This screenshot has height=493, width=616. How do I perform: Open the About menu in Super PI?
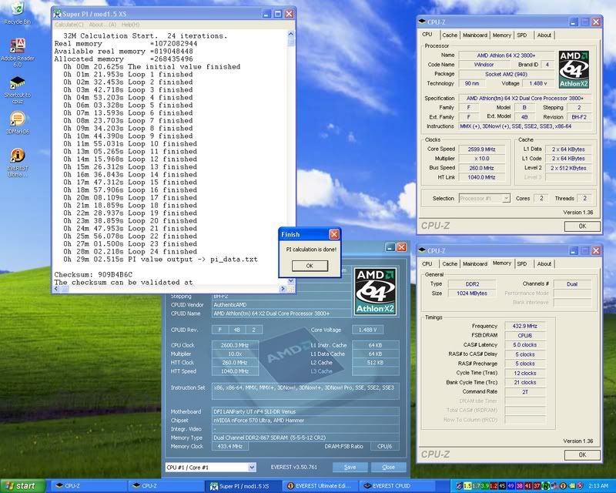coord(102,25)
